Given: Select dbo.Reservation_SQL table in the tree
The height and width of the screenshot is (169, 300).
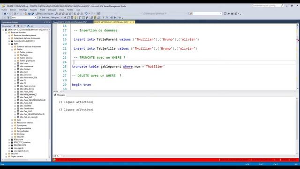Looking at the screenshot, I should (x=29, y=77).
